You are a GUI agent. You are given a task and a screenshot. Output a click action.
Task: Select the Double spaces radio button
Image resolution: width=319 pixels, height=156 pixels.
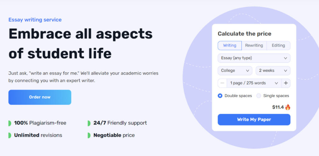coord(220,96)
